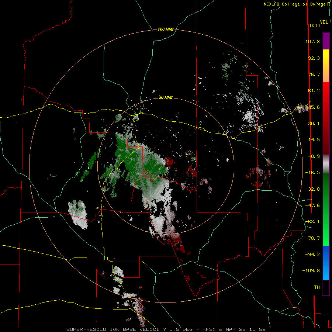Select the 107.8 legend value
332x332 pixels.
tap(312, 41)
